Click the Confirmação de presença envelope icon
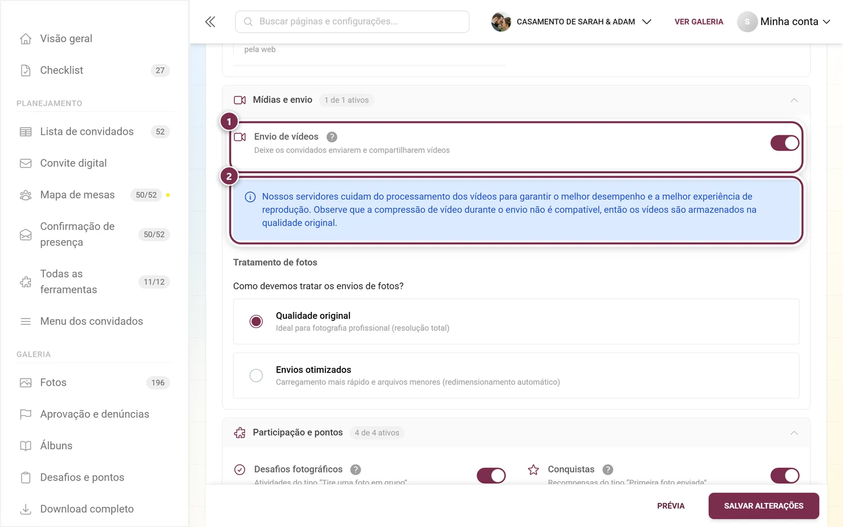Image resolution: width=843 pixels, height=527 pixels. point(26,234)
